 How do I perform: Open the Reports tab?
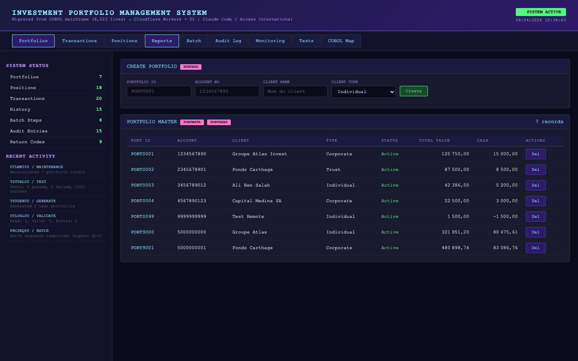[x=162, y=41]
